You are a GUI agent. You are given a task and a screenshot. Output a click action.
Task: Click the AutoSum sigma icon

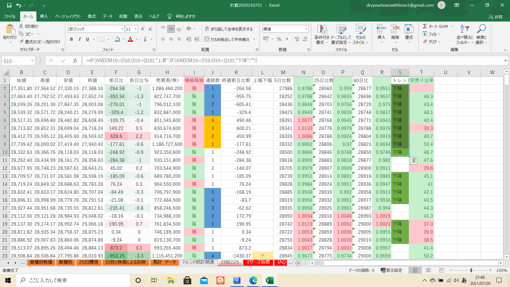[x=425, y=26]
